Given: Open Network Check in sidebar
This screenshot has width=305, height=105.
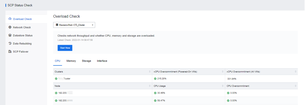Looking at the screenshot, I should (x=26, y=27).
